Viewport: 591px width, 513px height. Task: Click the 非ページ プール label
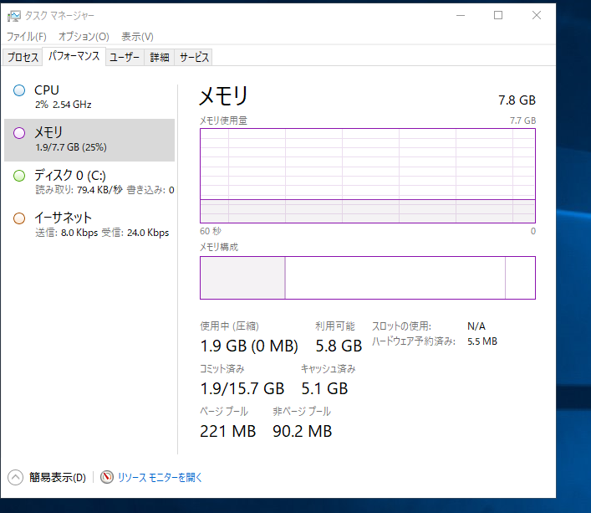tap(302, 411)
